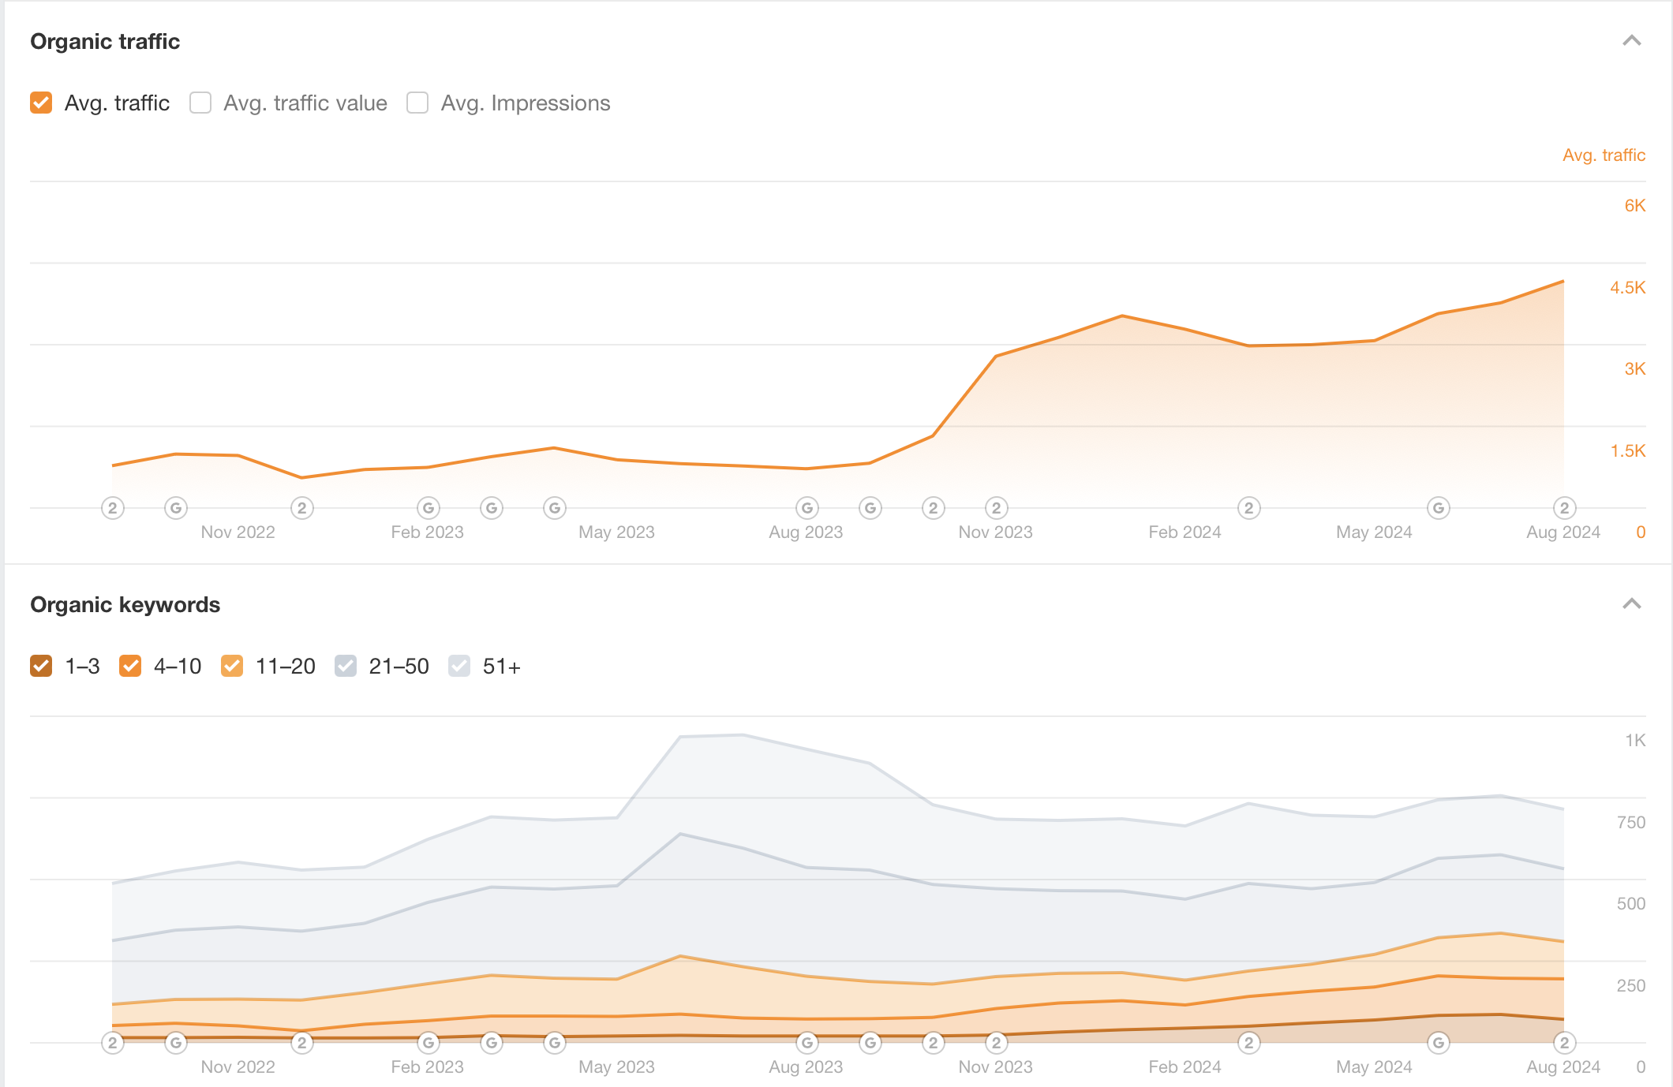The height and width of the screenshot is (1087, 1673).
Task: Collapse the Organic traffic section
Action: (1631, 41)
